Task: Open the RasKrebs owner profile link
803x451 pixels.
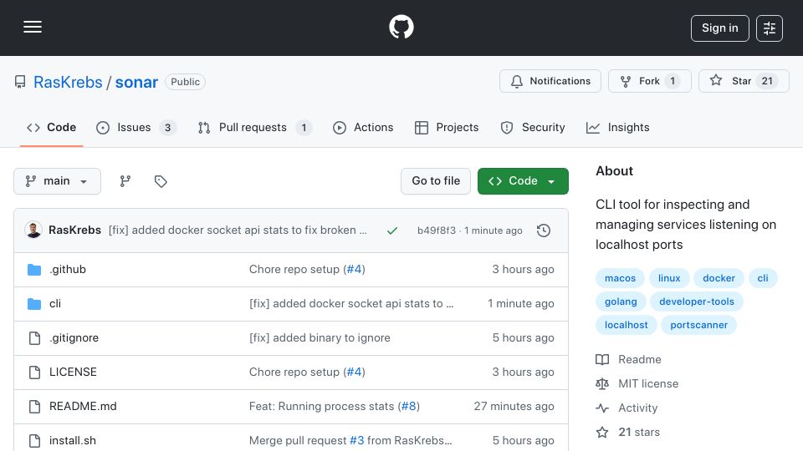Action: [68, 82]
